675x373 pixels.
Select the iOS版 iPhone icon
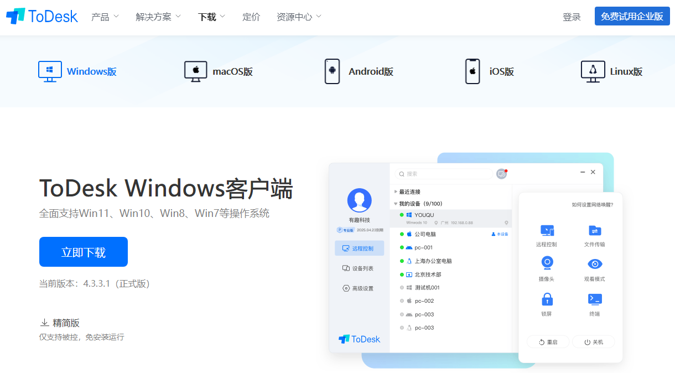coord(472,71)
